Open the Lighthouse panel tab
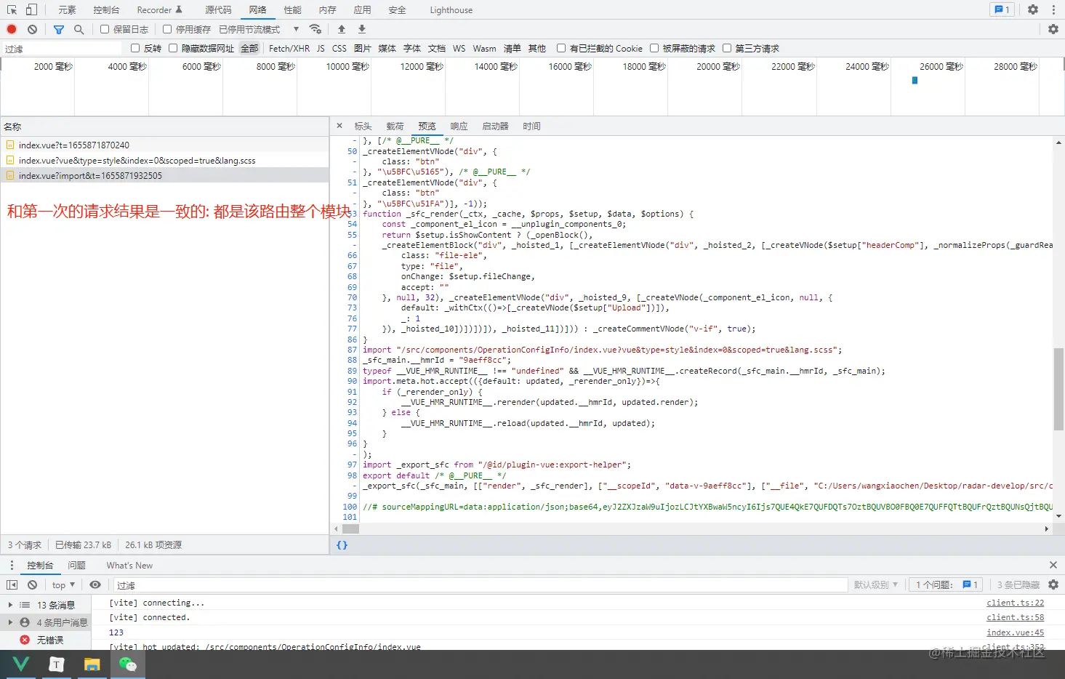This screenshot has width=1065, height=679. tap(451, 10)
